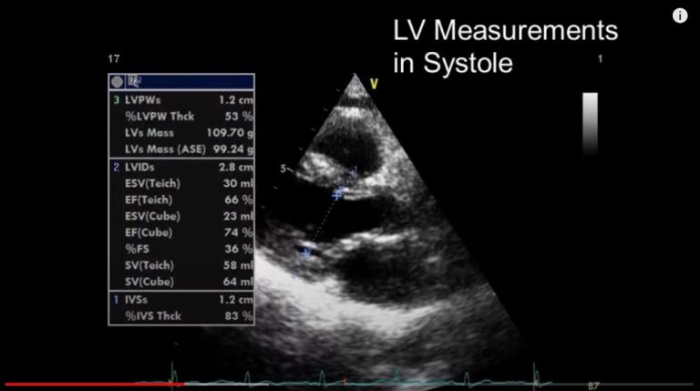
Task: Click the small graph icon in panel header
Action: pyautogui.click(x=136, y=81)
